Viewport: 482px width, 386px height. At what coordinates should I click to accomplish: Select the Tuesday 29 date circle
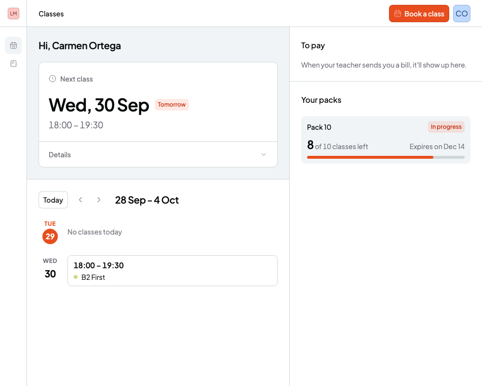[50, 236]
